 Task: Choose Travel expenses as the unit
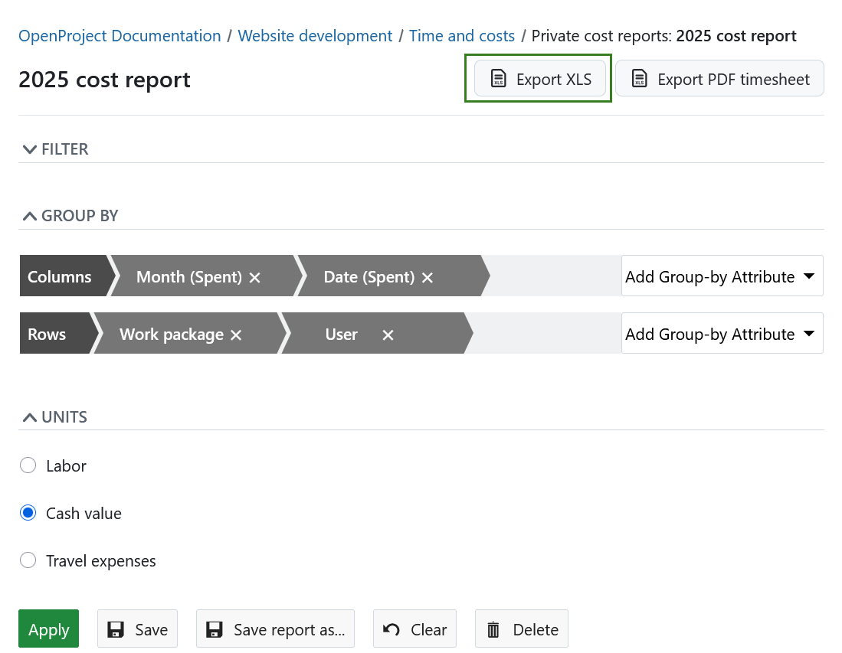click(28, 560)
